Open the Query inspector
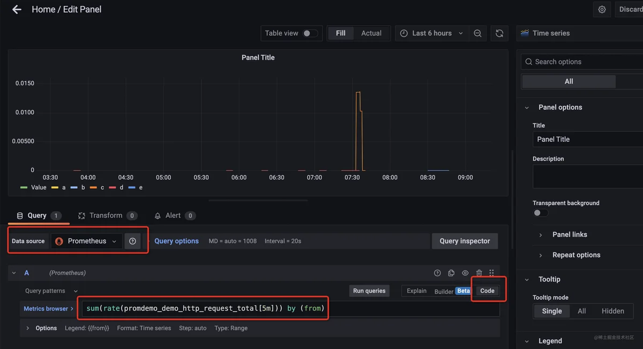643x349 pixels. 465,241
